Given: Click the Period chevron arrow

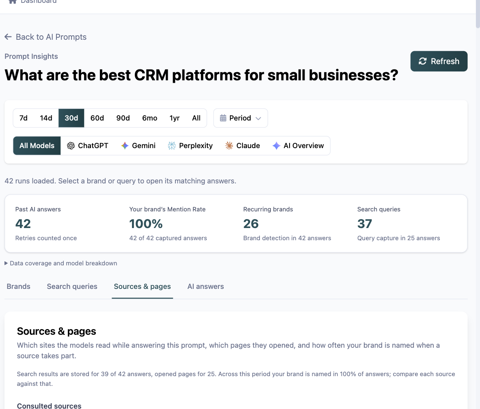Looking at the screenshot, I should click(x=258, y=118).
